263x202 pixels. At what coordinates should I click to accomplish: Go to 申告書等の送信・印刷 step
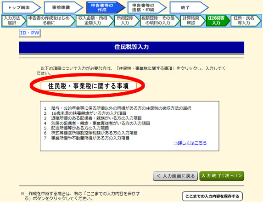(x=147, y=7)
